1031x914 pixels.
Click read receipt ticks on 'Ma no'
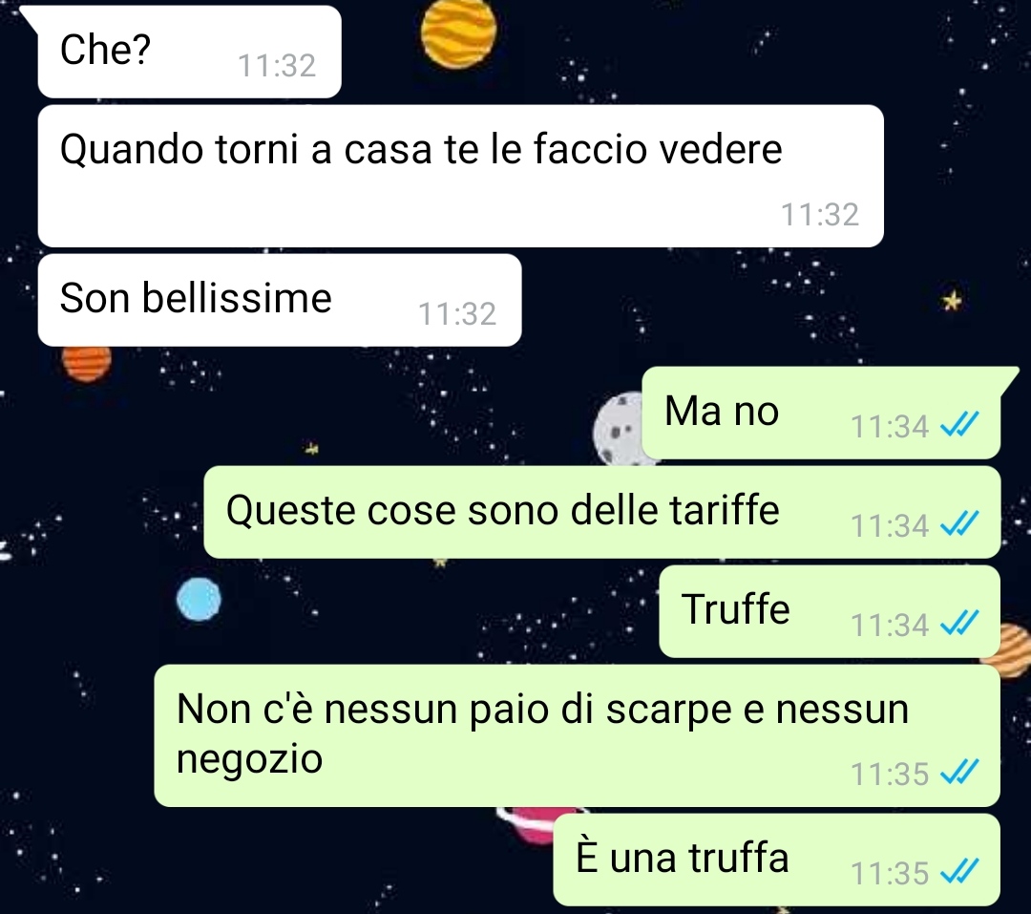pos(960,425)
